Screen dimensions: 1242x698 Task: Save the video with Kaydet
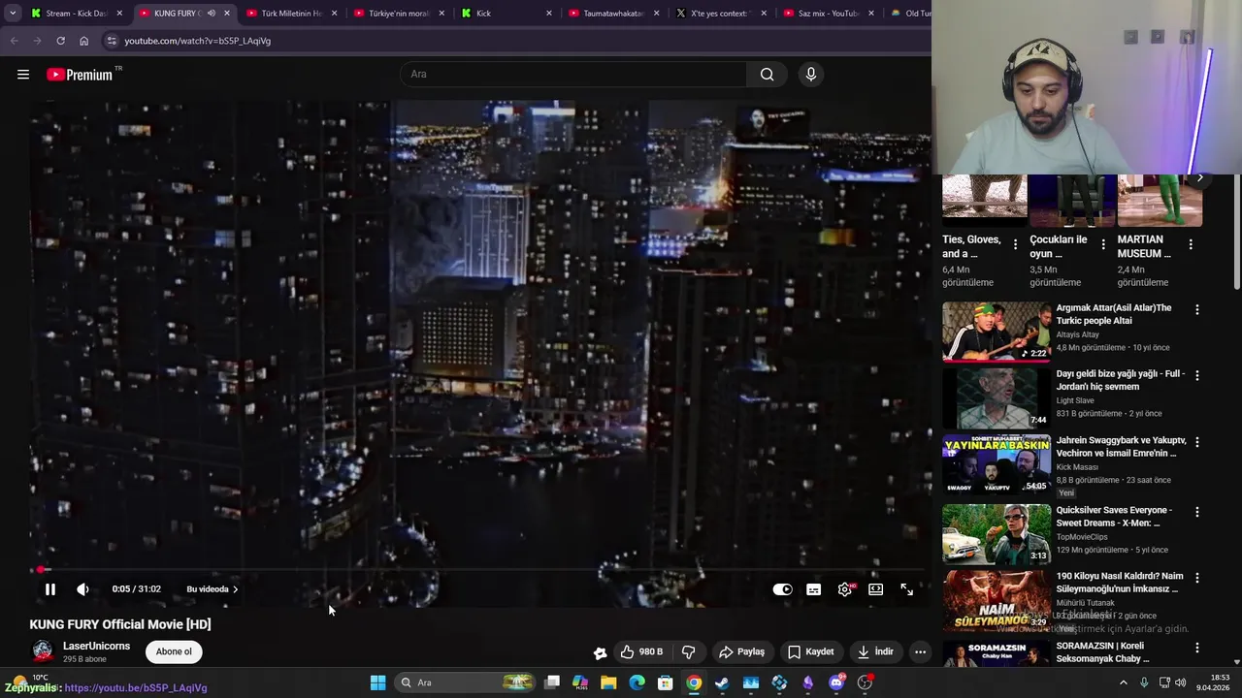click(811, 651)
